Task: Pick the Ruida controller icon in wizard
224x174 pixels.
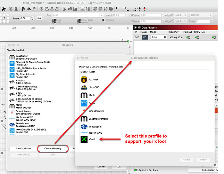Action: tap(84, 103)
